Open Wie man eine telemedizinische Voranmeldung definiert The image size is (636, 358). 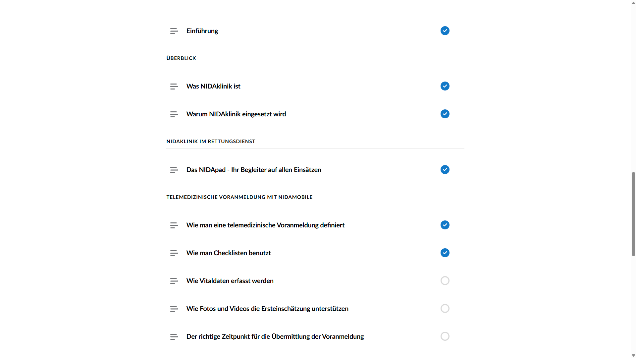click(265, 225)
